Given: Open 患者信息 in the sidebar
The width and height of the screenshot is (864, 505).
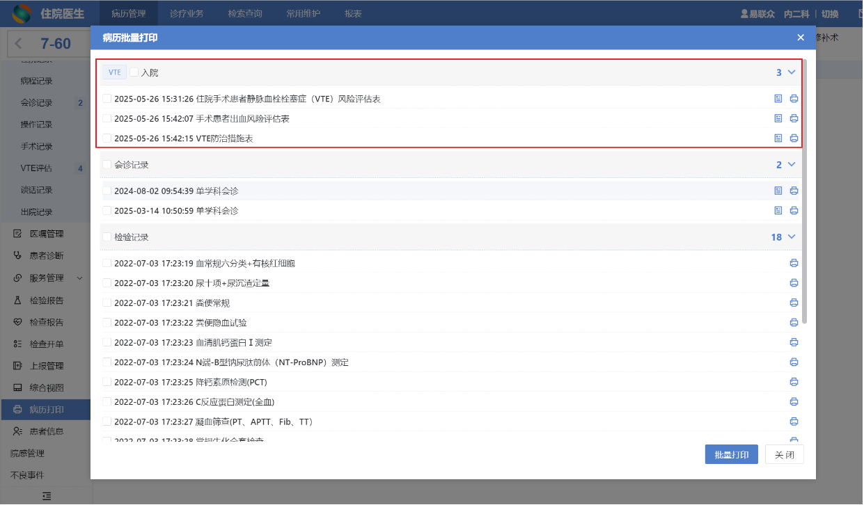Looking at the screenshot, I should (45, 431).
